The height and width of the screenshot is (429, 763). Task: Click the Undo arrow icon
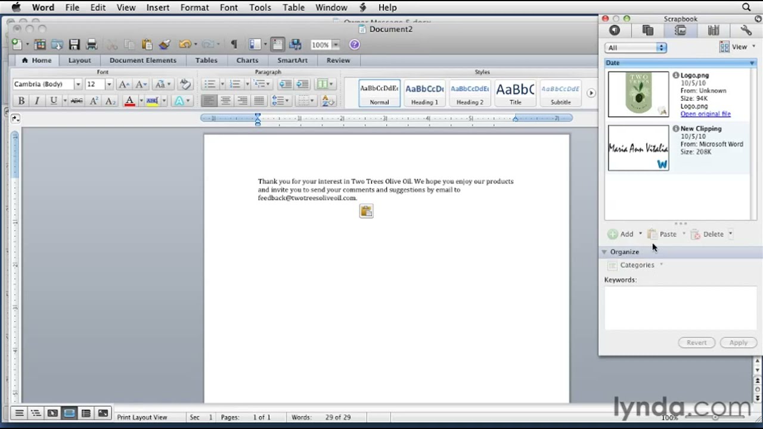pos(184,45)
